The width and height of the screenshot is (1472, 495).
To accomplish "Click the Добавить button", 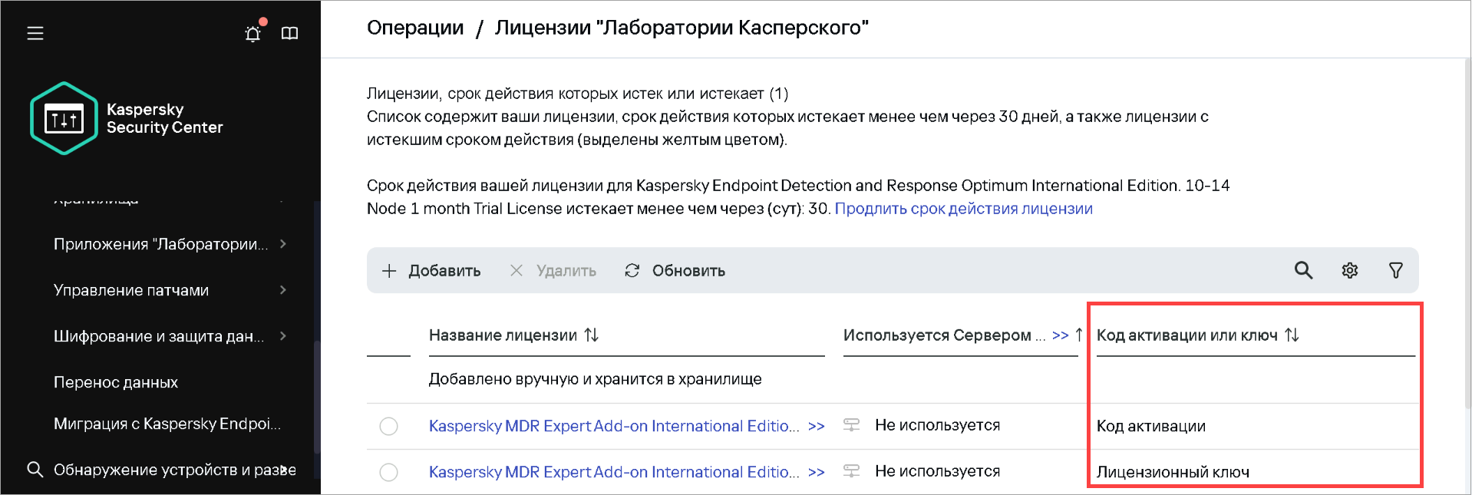I will tap(431, 270).
